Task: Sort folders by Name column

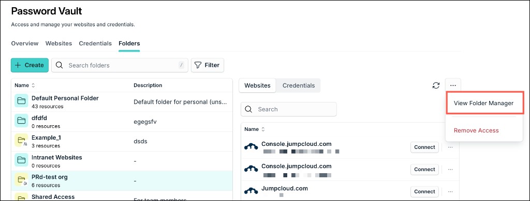Action: coord(25,86)
